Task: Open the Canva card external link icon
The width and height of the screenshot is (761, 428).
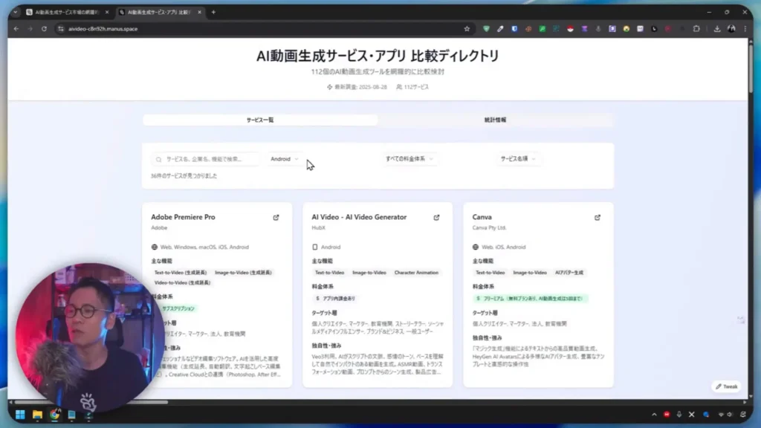Action: (598, 218)
